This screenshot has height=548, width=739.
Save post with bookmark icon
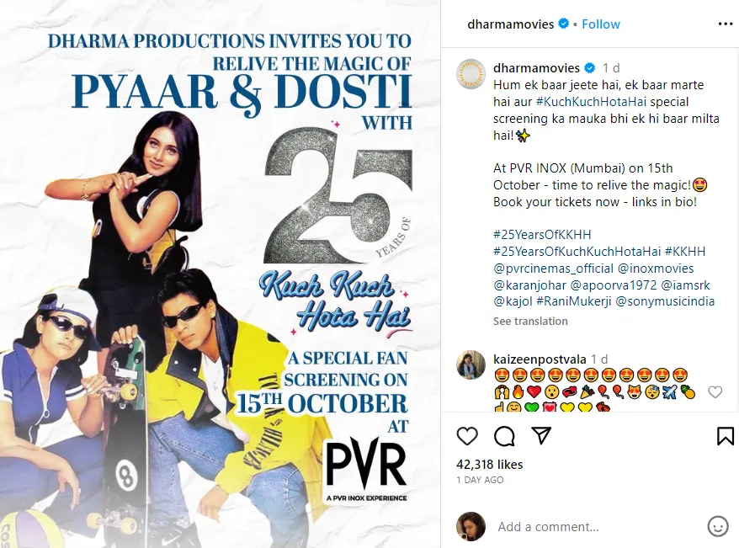(x=725, y=436)
